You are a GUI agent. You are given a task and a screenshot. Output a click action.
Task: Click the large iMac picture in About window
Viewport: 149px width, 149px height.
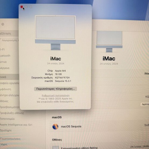(55, 33)
